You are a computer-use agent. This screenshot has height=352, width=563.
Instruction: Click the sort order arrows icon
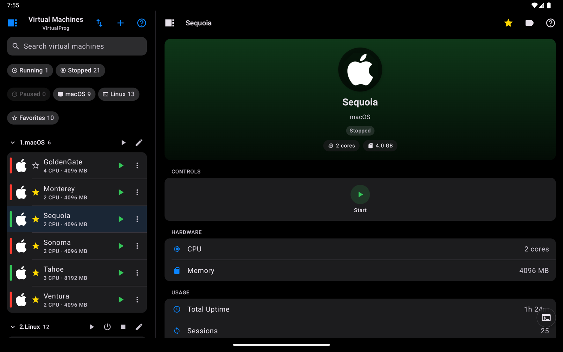100,23
